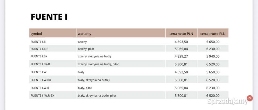Image resolution: width=258 pixels, height=110 pixels.
Task: Click the cena netto PLN header
Action: click(x=181, y=34)
